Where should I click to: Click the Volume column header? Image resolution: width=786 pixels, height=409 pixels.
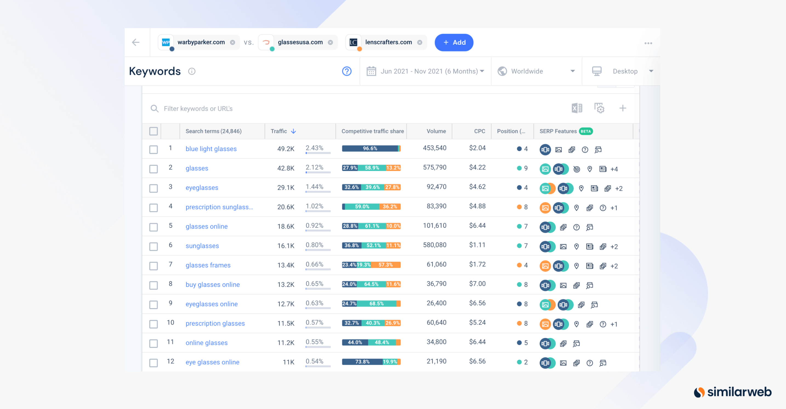tap(436, 131)
